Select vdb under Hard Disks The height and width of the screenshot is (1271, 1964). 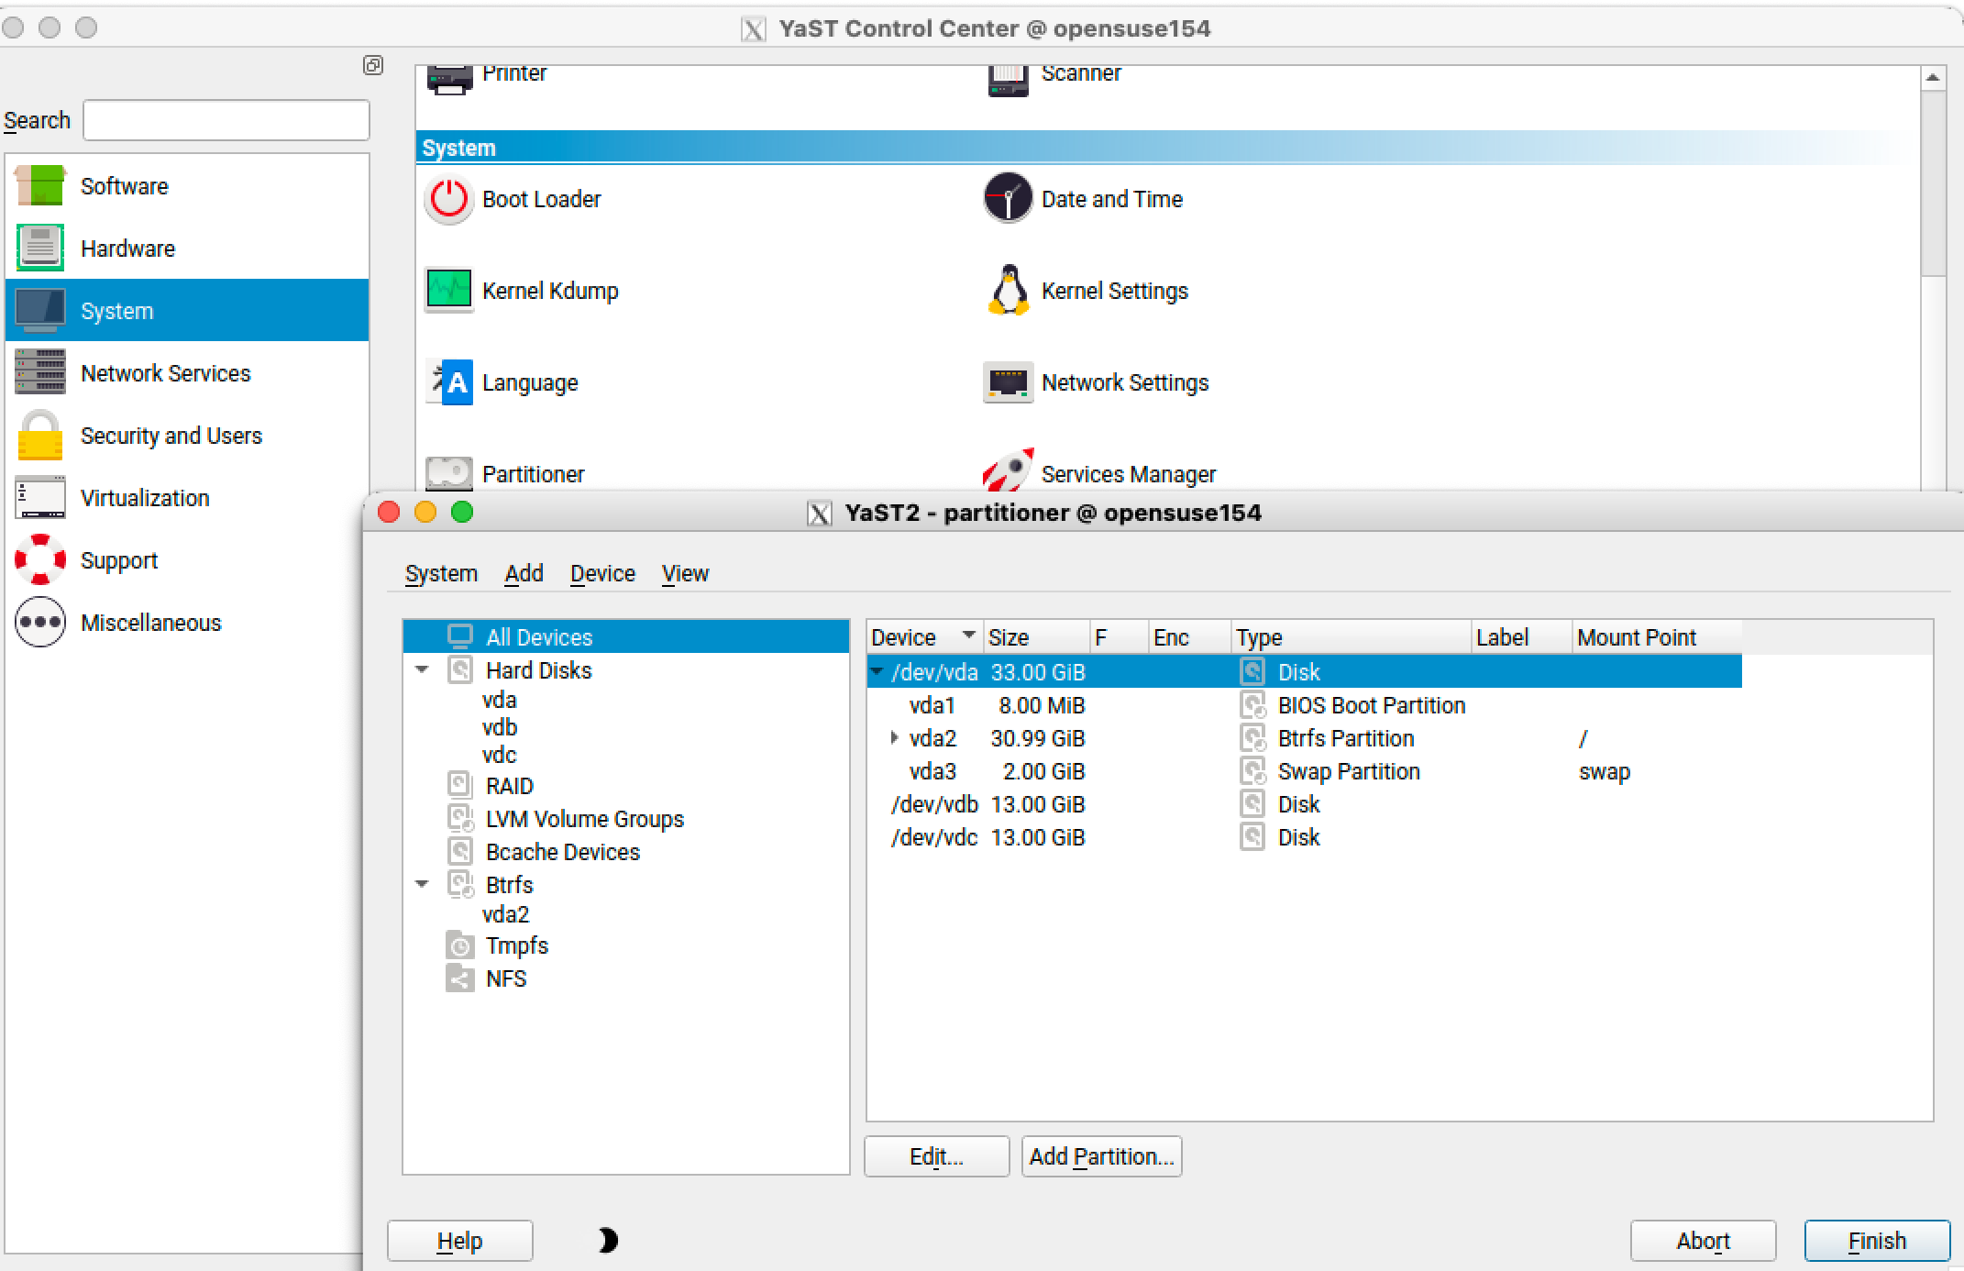pyautogui.click(x=500, y=727)
